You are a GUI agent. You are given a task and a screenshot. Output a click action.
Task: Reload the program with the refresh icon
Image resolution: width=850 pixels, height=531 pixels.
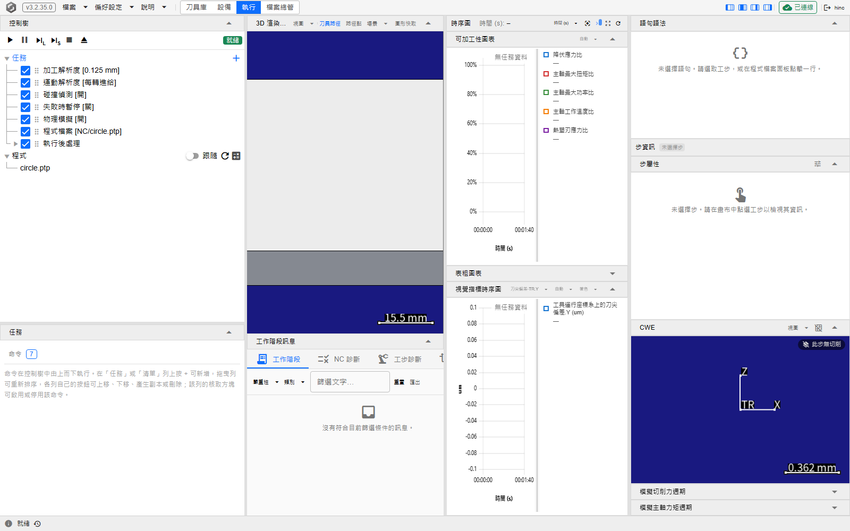225,156
